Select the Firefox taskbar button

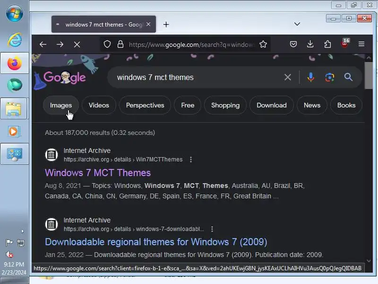coord(15,63)
